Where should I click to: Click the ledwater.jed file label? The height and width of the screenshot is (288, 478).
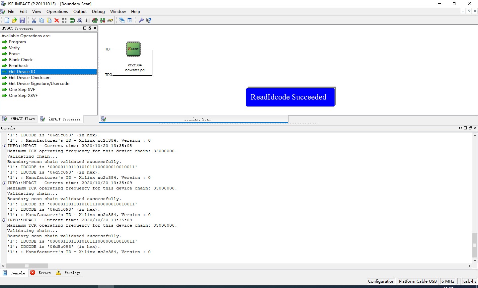(x=134, y=70)
